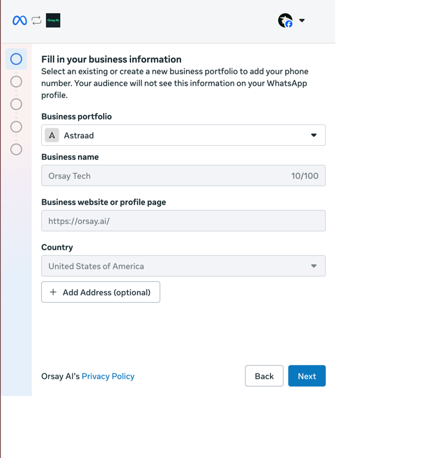This screenshot has width=439, height=458.
Task: Click the Meta infinity logo
Action: click(x=20, y=20)
